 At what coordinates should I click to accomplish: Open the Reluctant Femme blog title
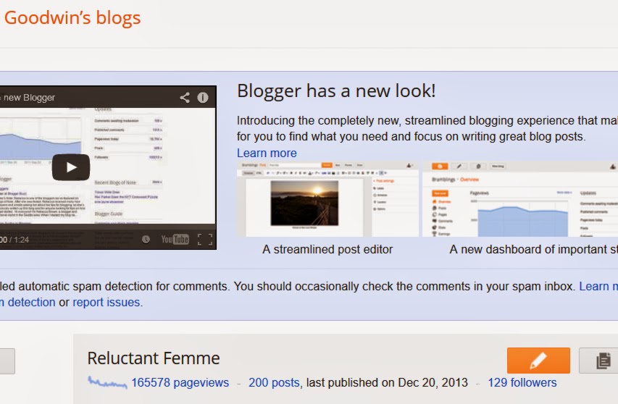(x=154, y=358)
